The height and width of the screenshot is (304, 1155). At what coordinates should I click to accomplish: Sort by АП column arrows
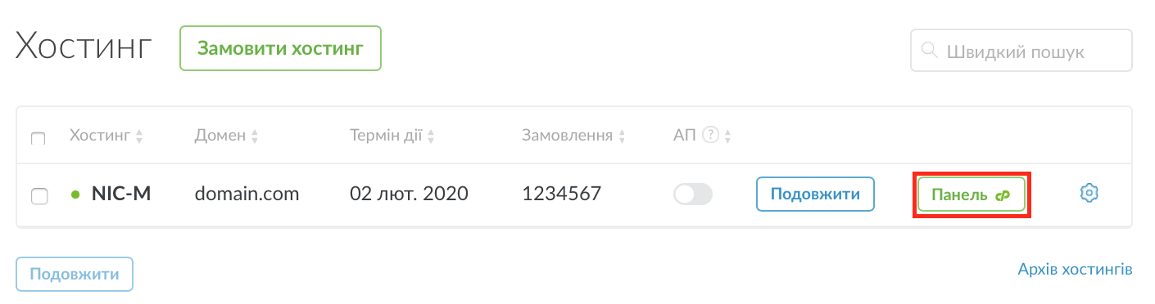point(727,136)
